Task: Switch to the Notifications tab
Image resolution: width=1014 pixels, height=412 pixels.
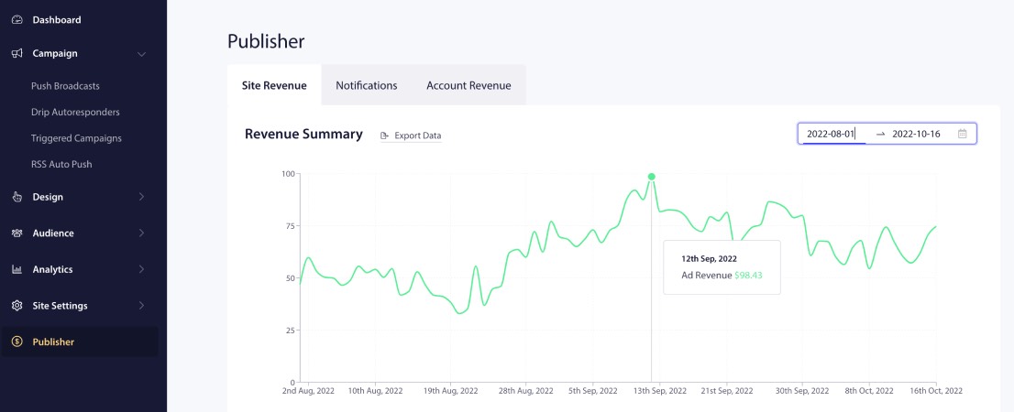Action: (366, 85)
